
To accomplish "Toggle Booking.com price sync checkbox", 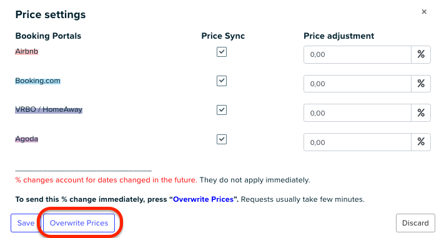I will click(222, 81).
